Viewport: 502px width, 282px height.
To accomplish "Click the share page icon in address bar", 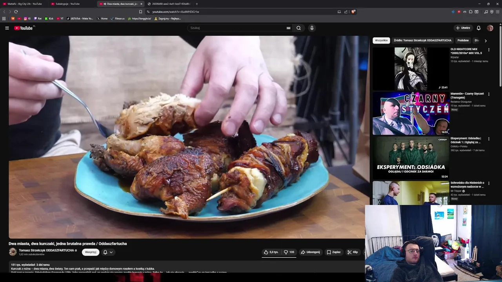I will coord(346,12).
